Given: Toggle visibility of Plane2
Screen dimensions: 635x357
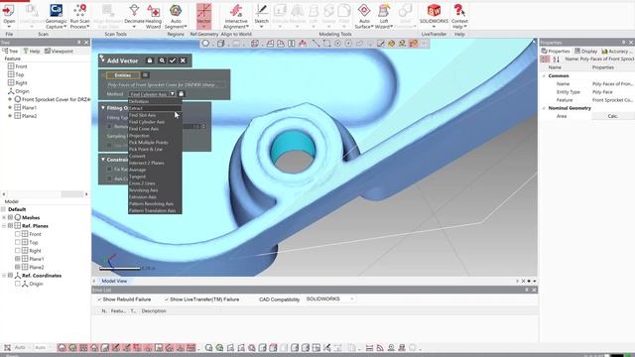Looking at the screenshot, I should (18, 267).
